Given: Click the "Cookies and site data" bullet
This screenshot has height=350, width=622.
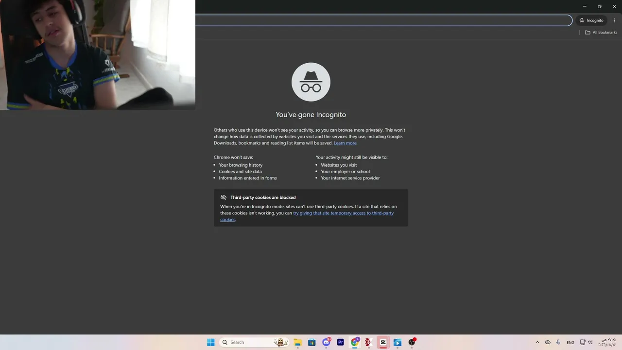Looking at the screenshot, I should (x=240, y=172).
